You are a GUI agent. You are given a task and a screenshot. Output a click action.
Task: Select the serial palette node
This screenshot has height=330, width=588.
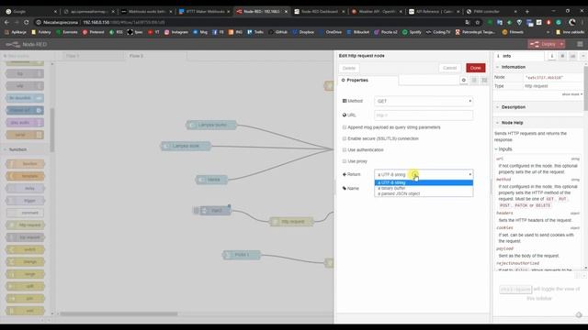click(x=25, y=135)
